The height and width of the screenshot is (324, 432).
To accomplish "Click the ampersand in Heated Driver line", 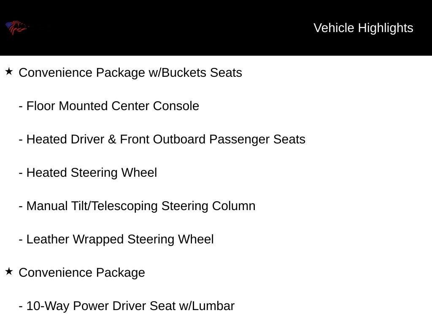I will (x=112, y=139).
